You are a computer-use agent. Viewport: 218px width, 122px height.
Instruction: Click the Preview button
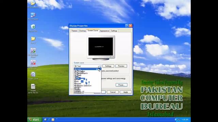click(121, 66)
